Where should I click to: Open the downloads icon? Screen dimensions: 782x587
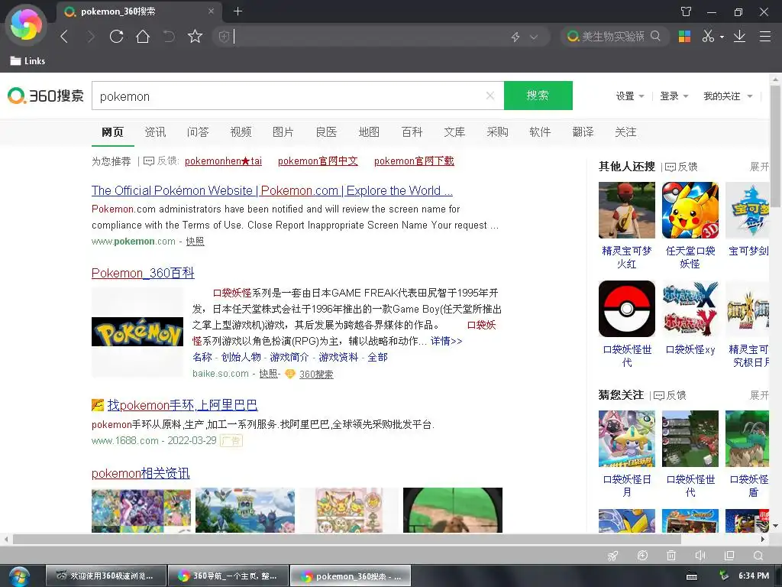point(739,36)
